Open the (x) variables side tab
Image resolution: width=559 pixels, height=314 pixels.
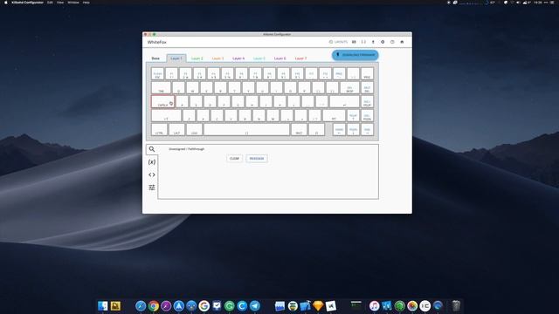(152, 162)
